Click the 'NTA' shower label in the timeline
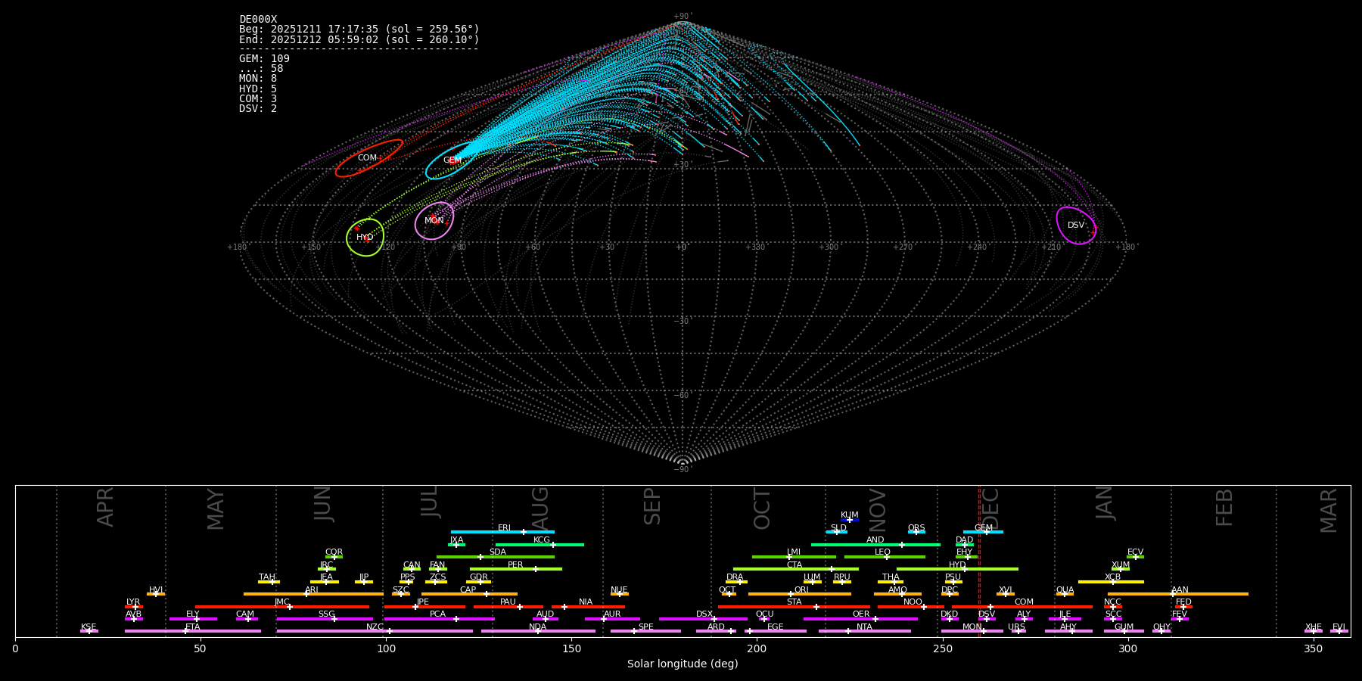The height and width of the screenshot is (681, 1362). 864,627
